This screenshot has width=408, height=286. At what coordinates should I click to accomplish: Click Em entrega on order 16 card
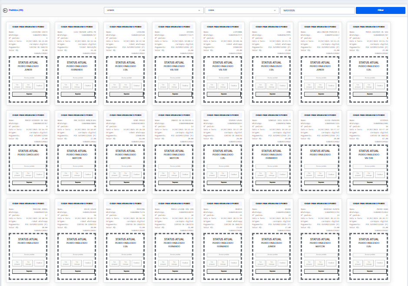tap(369, 175)
